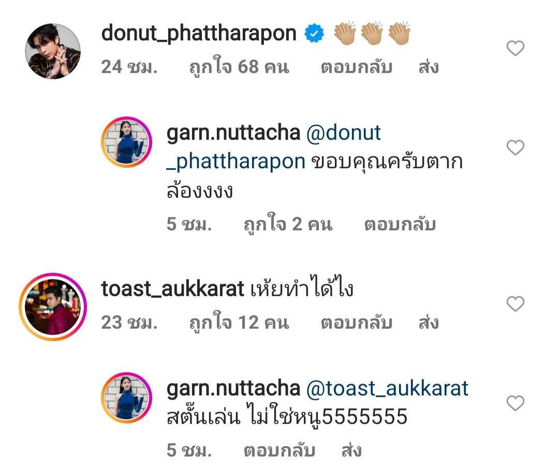This screenshot has width=559, height=472.
Task: Tap ส่ง under toast_aukkarat's comment
Action: pos(429,322)
